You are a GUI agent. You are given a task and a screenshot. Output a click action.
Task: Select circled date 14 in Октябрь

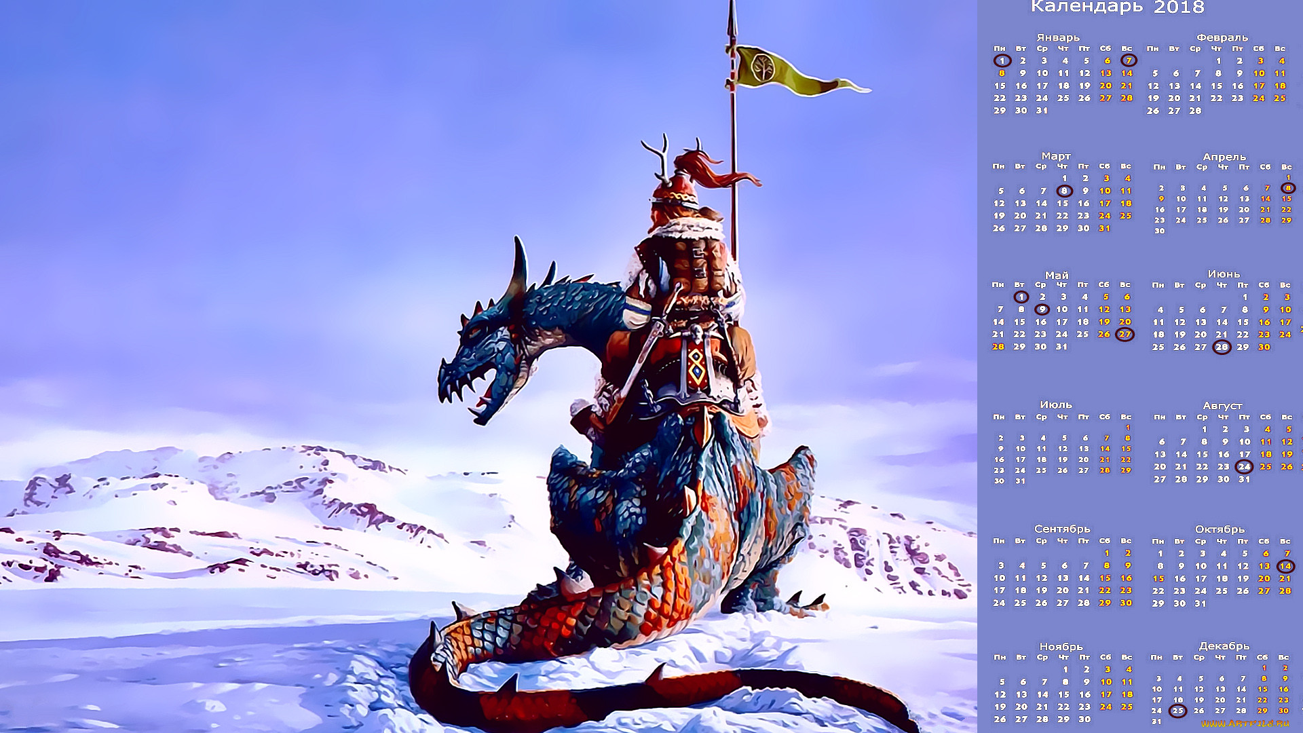coord(1285,566)
